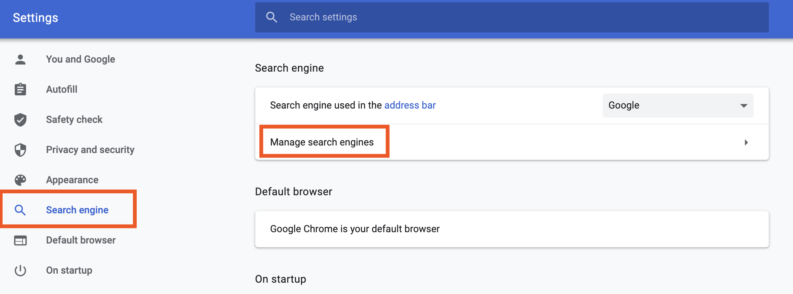The image size is (793, 294).
Task: Open the Google search engine dropdown
Action: pos(678,106)
